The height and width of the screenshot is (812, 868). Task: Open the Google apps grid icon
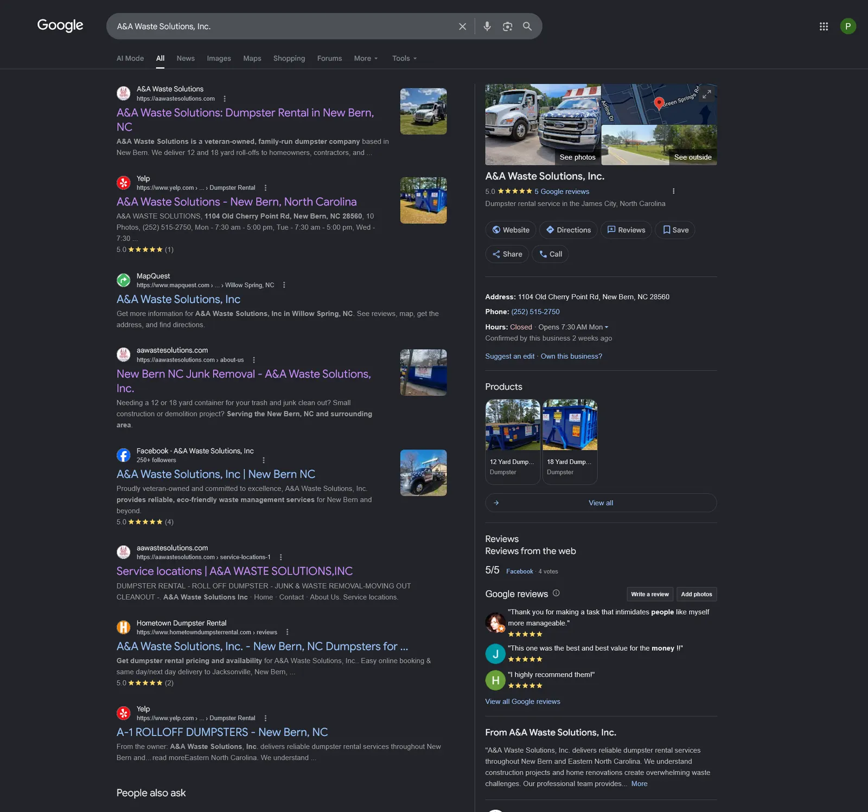tap(824, 27)
